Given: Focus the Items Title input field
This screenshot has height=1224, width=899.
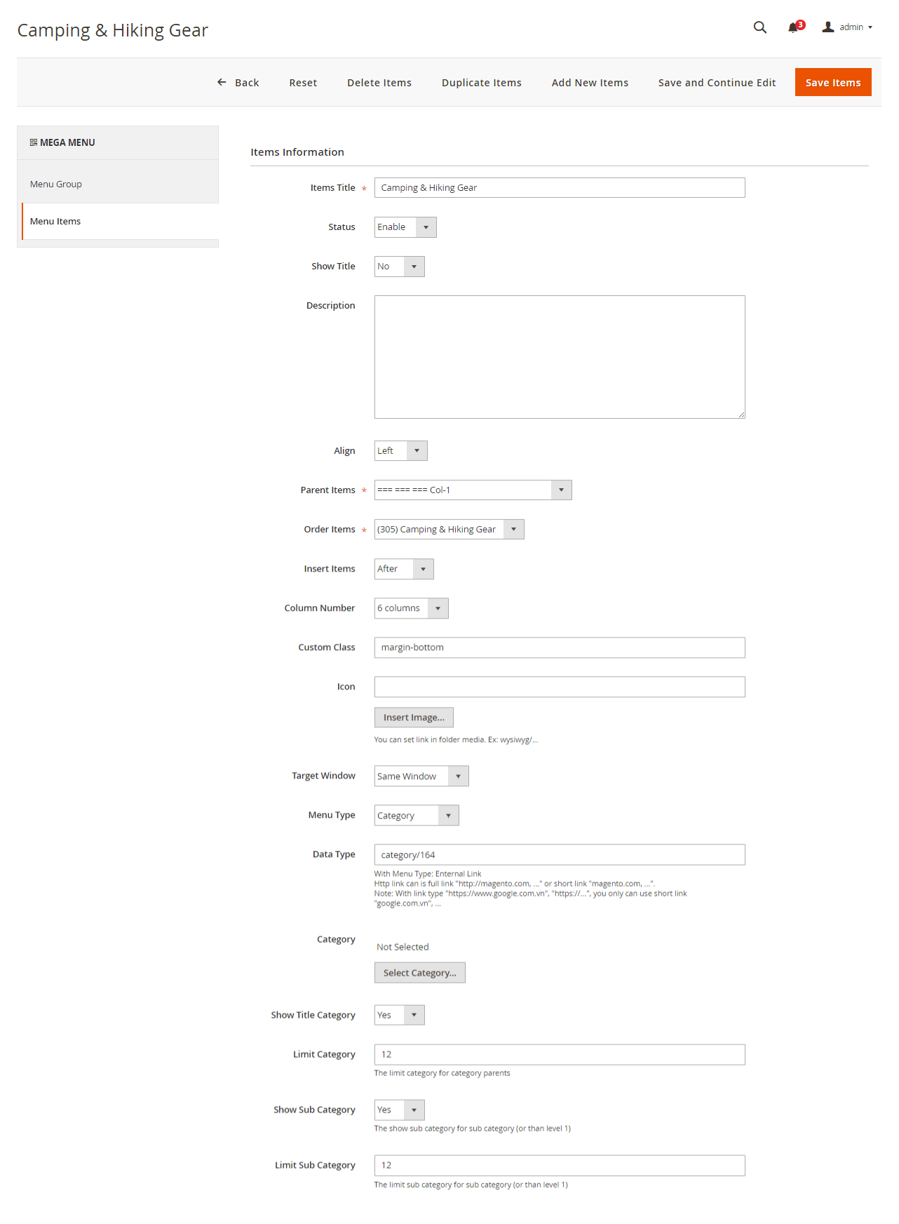Looking at the screenshot, I should pyautogui.click(x=560, y=188).
